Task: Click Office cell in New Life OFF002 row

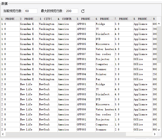Action: [x=143, y=125]
